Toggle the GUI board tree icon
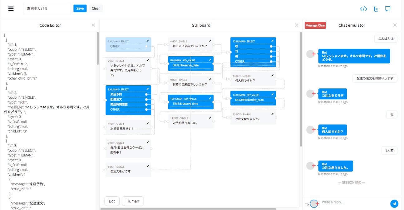404x210 pixels. [376, 9]
